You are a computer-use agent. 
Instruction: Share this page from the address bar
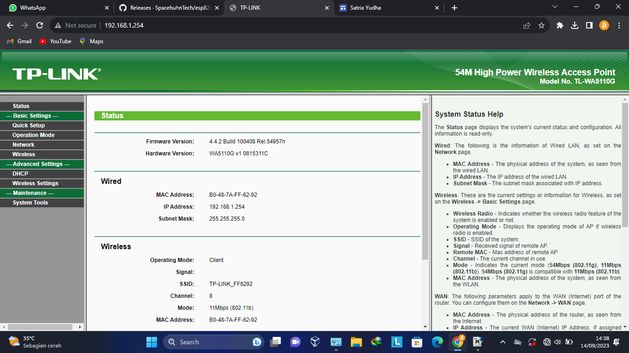(x=527, y=26)
